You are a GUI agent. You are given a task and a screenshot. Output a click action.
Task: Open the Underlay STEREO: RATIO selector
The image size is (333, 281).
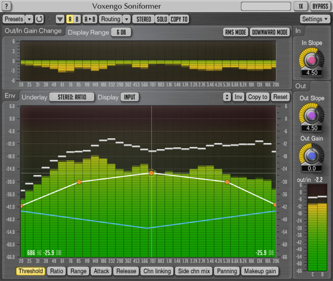click(72, 97)
